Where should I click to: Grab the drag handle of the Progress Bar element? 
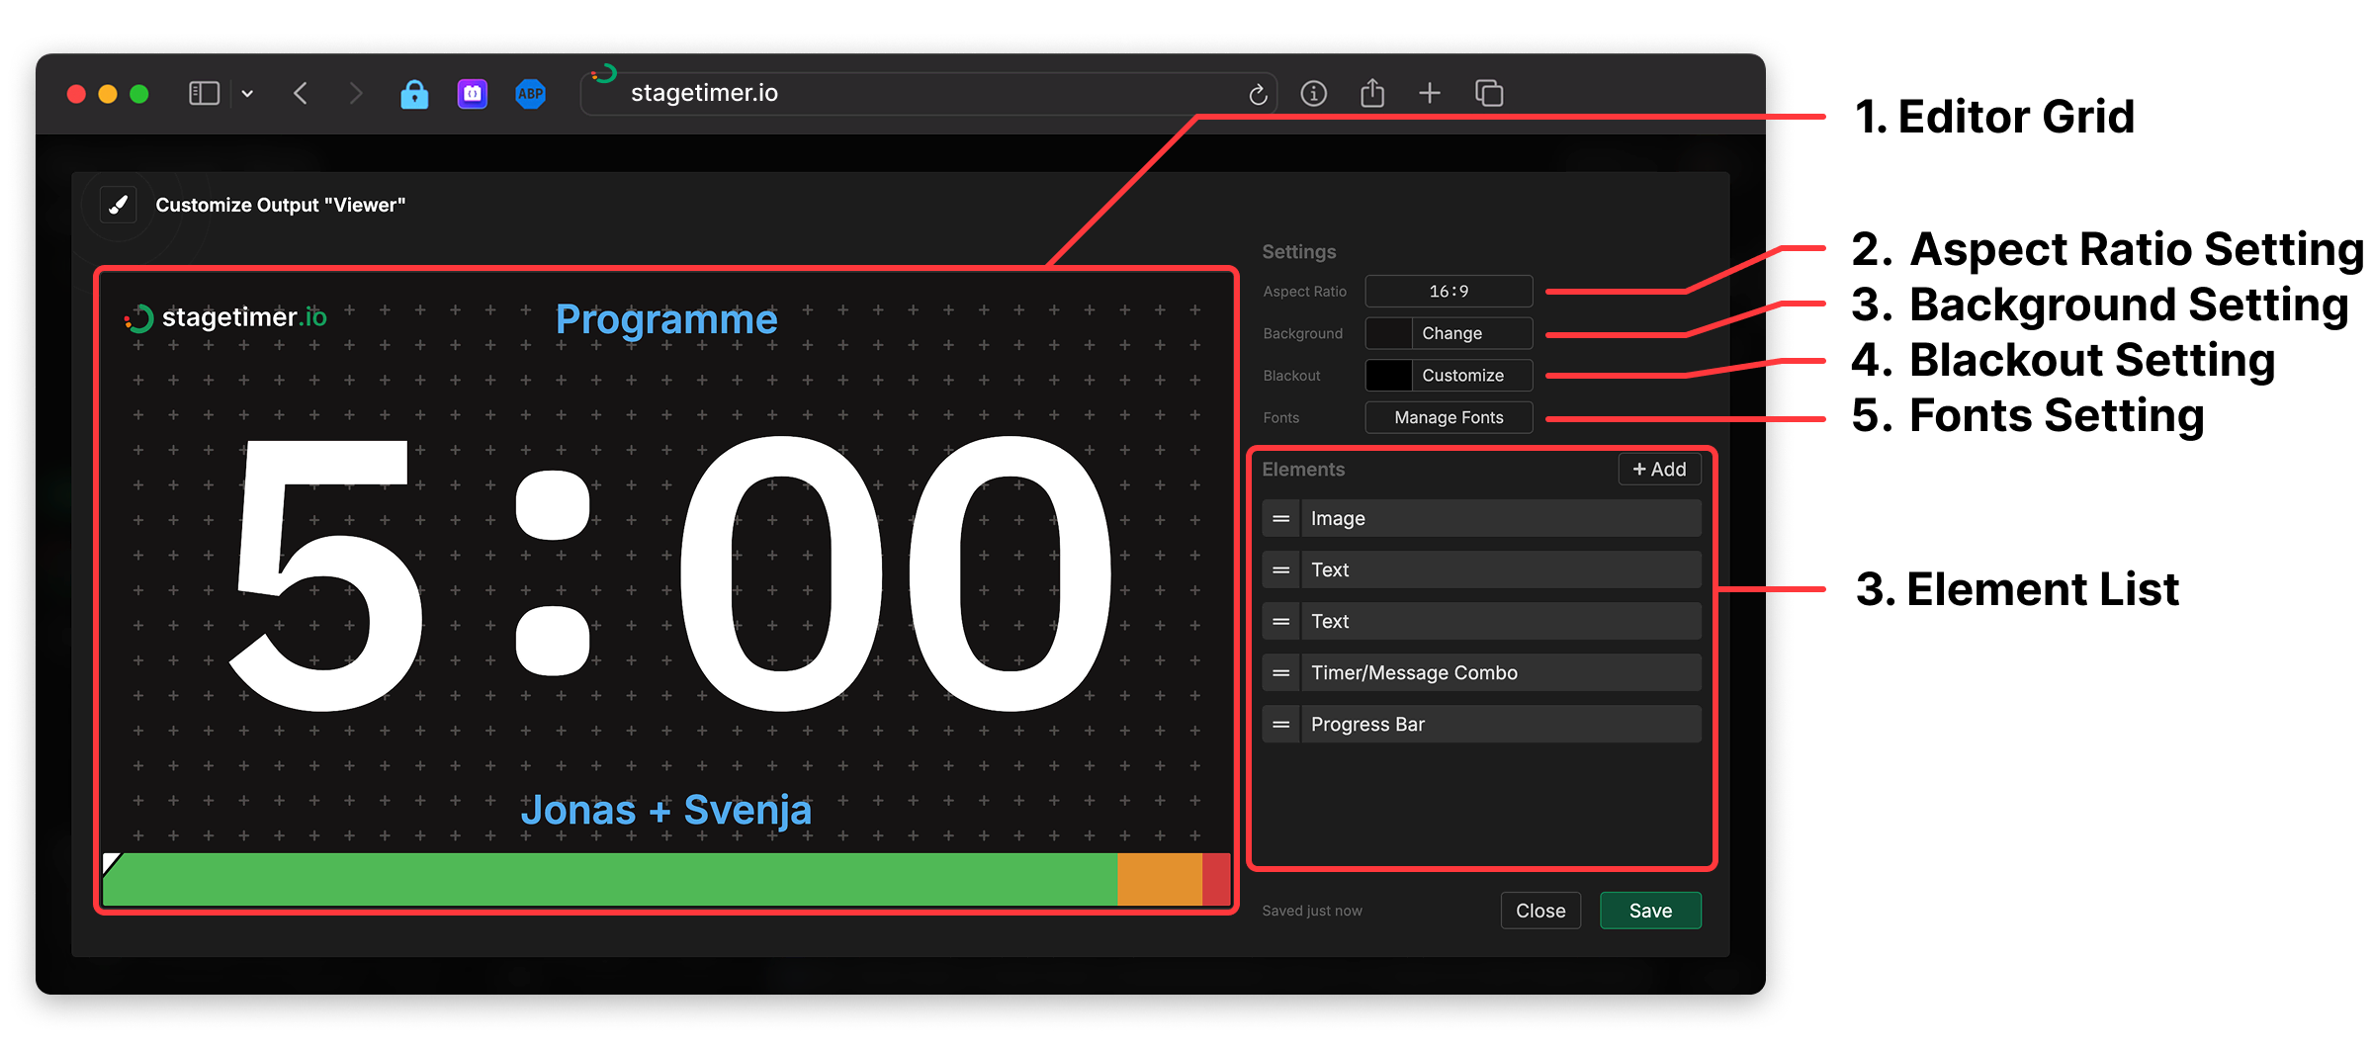tap(1280, 724)
